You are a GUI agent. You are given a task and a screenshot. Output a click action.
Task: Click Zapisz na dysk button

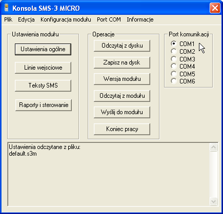(122, 62)
